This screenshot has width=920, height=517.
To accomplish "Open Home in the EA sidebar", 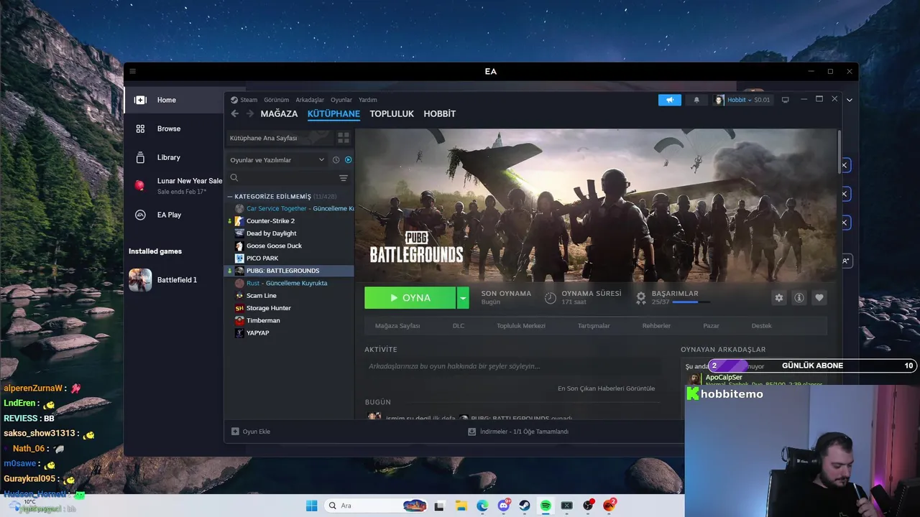I will coord(175,100).
